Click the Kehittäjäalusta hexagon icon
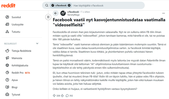169x99 pixels. click(7, 65)
